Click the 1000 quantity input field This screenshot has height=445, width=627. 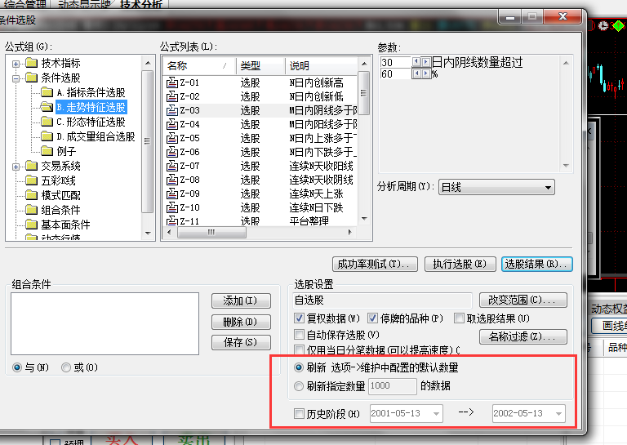[x=392, y=386]
